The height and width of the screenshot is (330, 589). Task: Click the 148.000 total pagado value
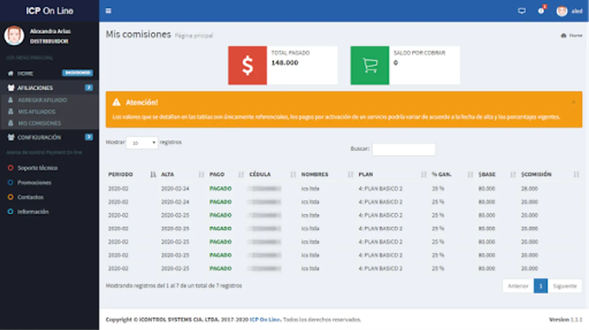(285, 63)
